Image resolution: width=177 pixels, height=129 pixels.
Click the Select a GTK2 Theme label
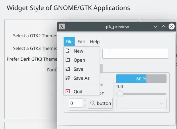tap(35, 36)
